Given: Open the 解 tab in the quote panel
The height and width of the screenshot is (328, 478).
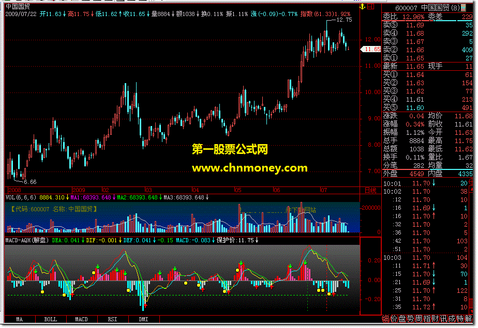Looking at the screenshot, I should [468, 319].
